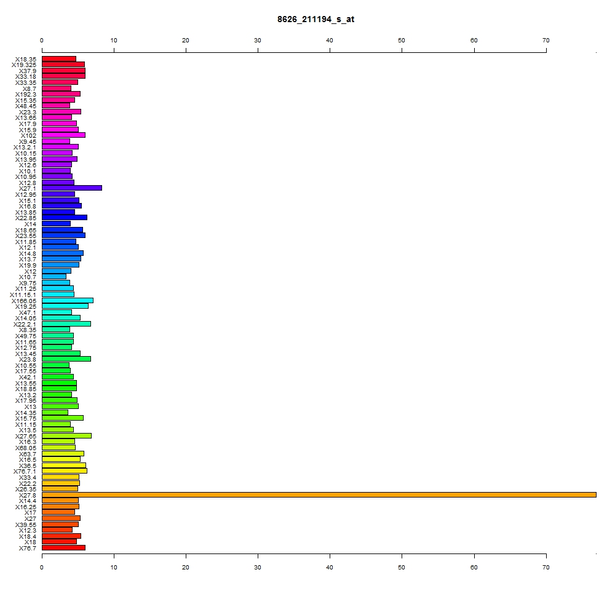Image resolution: width=615 pixels, height=615 pixels.
Task: Select the X39.55 label
Action: pyautogui.click(x=26, y=525)
